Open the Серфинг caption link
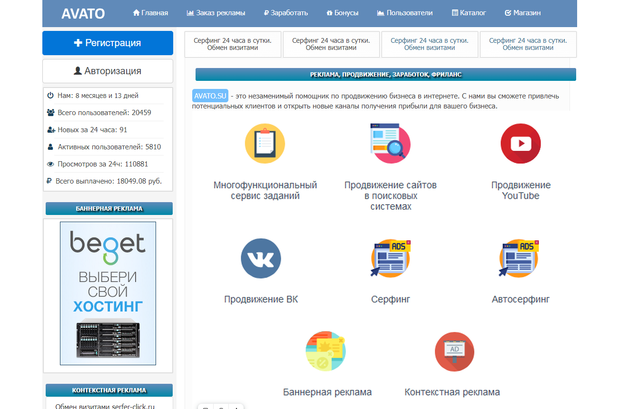The height and width of the screenshot is (409, 619). point(391,299)
